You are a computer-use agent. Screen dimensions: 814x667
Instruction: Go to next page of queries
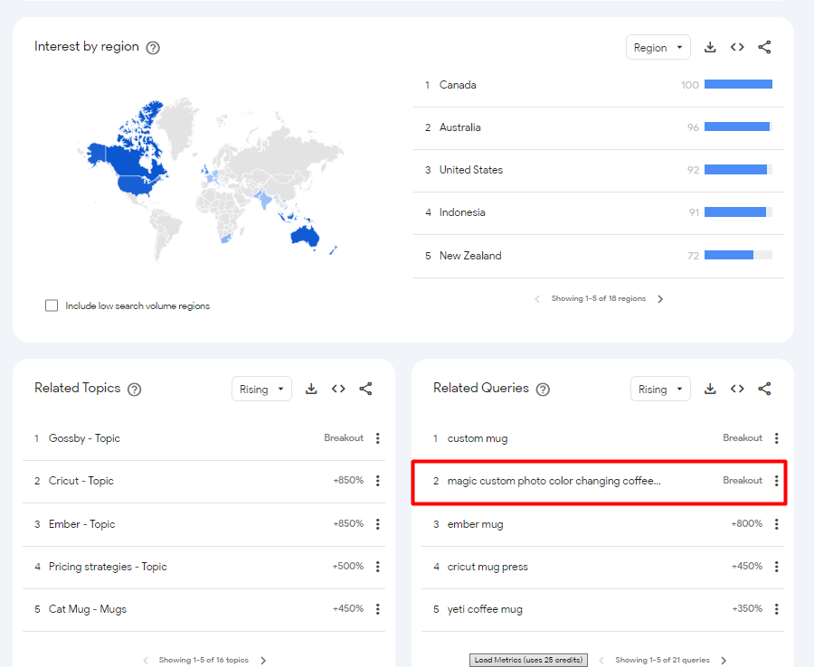(724, 661)
